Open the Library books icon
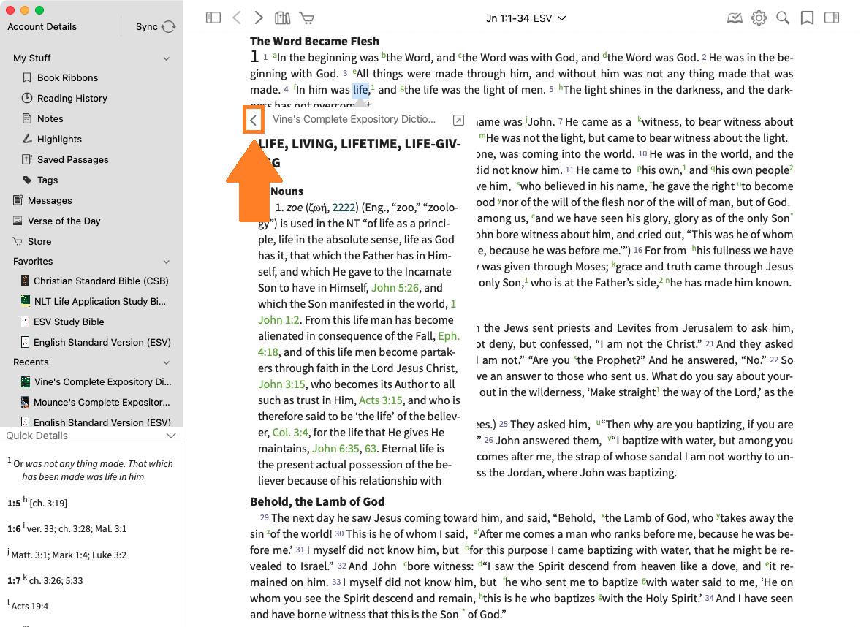861x627 pixels. tap(282, 18)
